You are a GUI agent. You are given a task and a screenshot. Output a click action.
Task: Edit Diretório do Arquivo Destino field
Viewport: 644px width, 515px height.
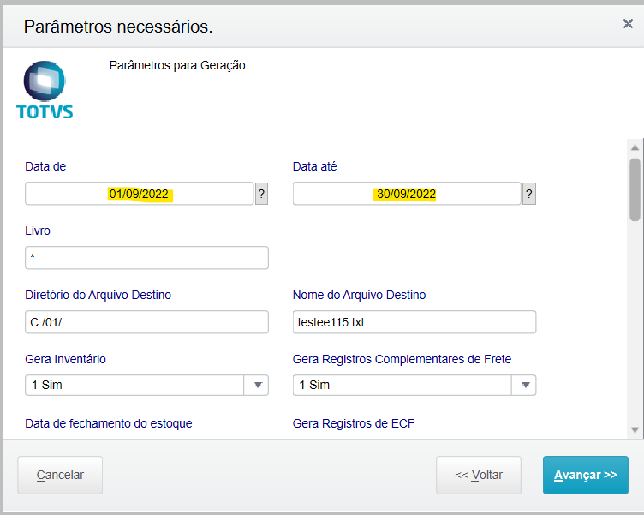[146, 322]
